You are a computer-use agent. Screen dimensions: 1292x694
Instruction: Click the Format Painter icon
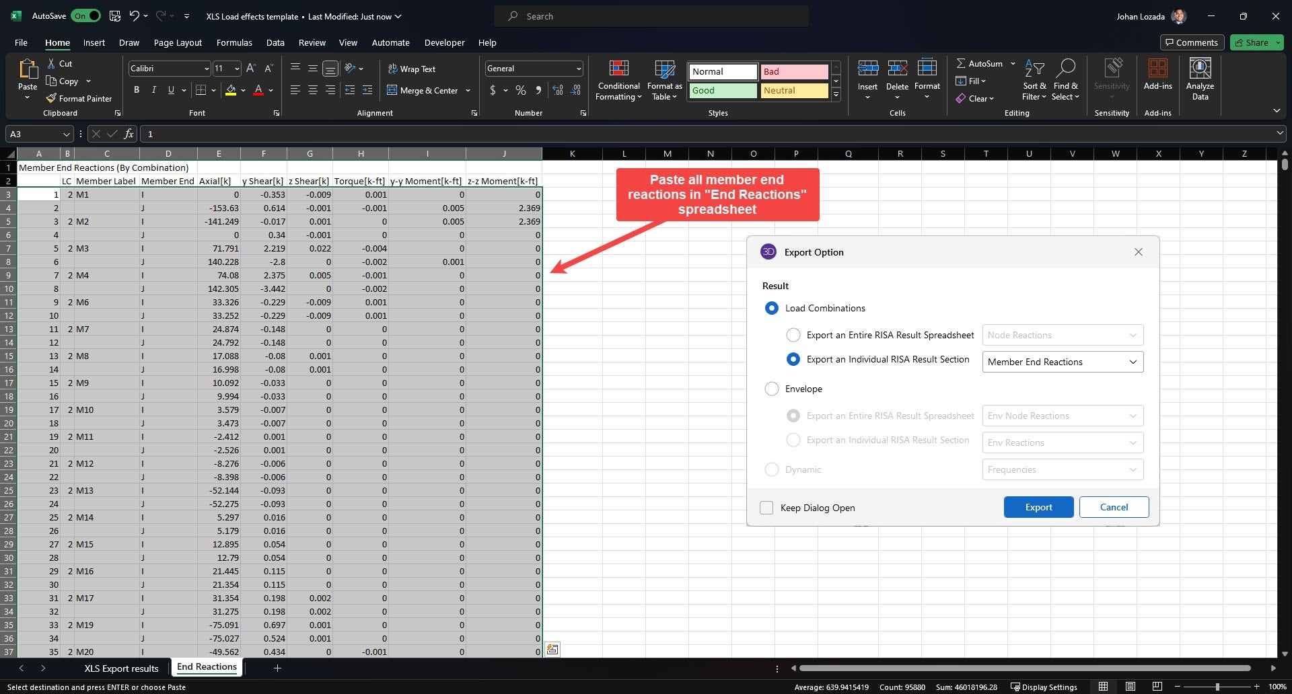[51, 98]
